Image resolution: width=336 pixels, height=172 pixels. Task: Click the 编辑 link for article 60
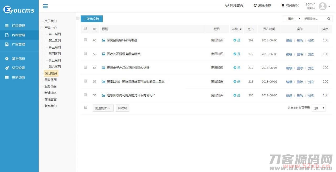289,40
